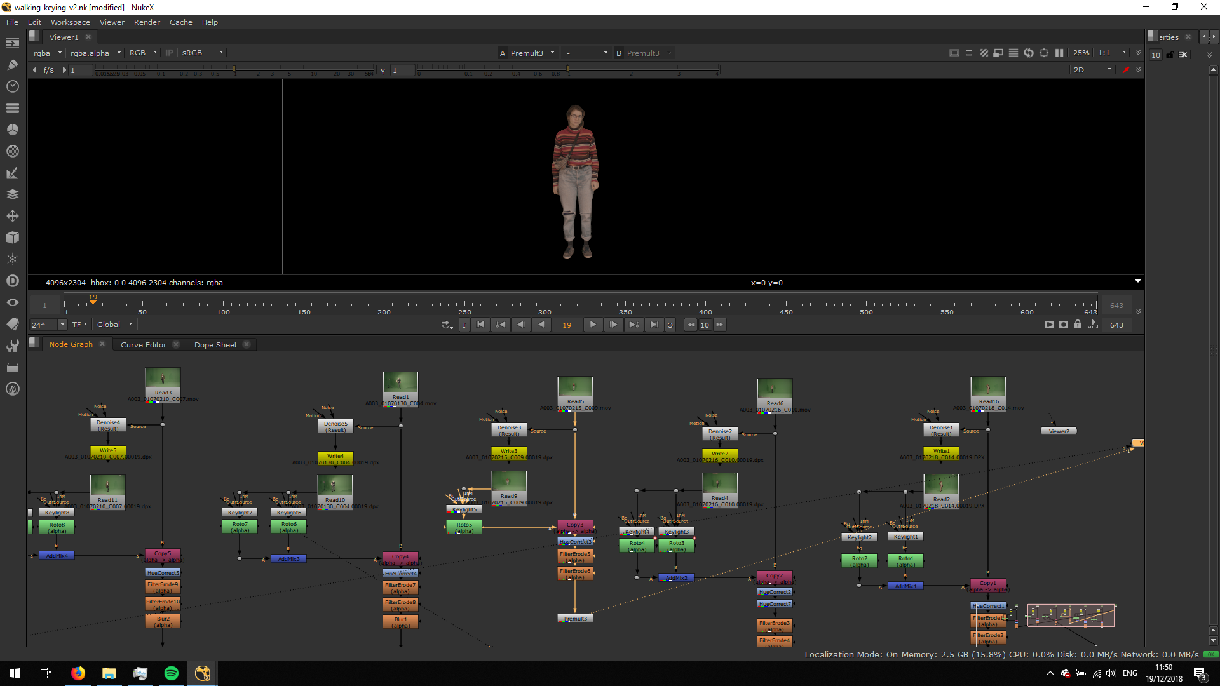The width and height of the screenshot is (1220, 686).
Task: Open the 3D nodes toolbar icon
Action: tap(12, 238)
